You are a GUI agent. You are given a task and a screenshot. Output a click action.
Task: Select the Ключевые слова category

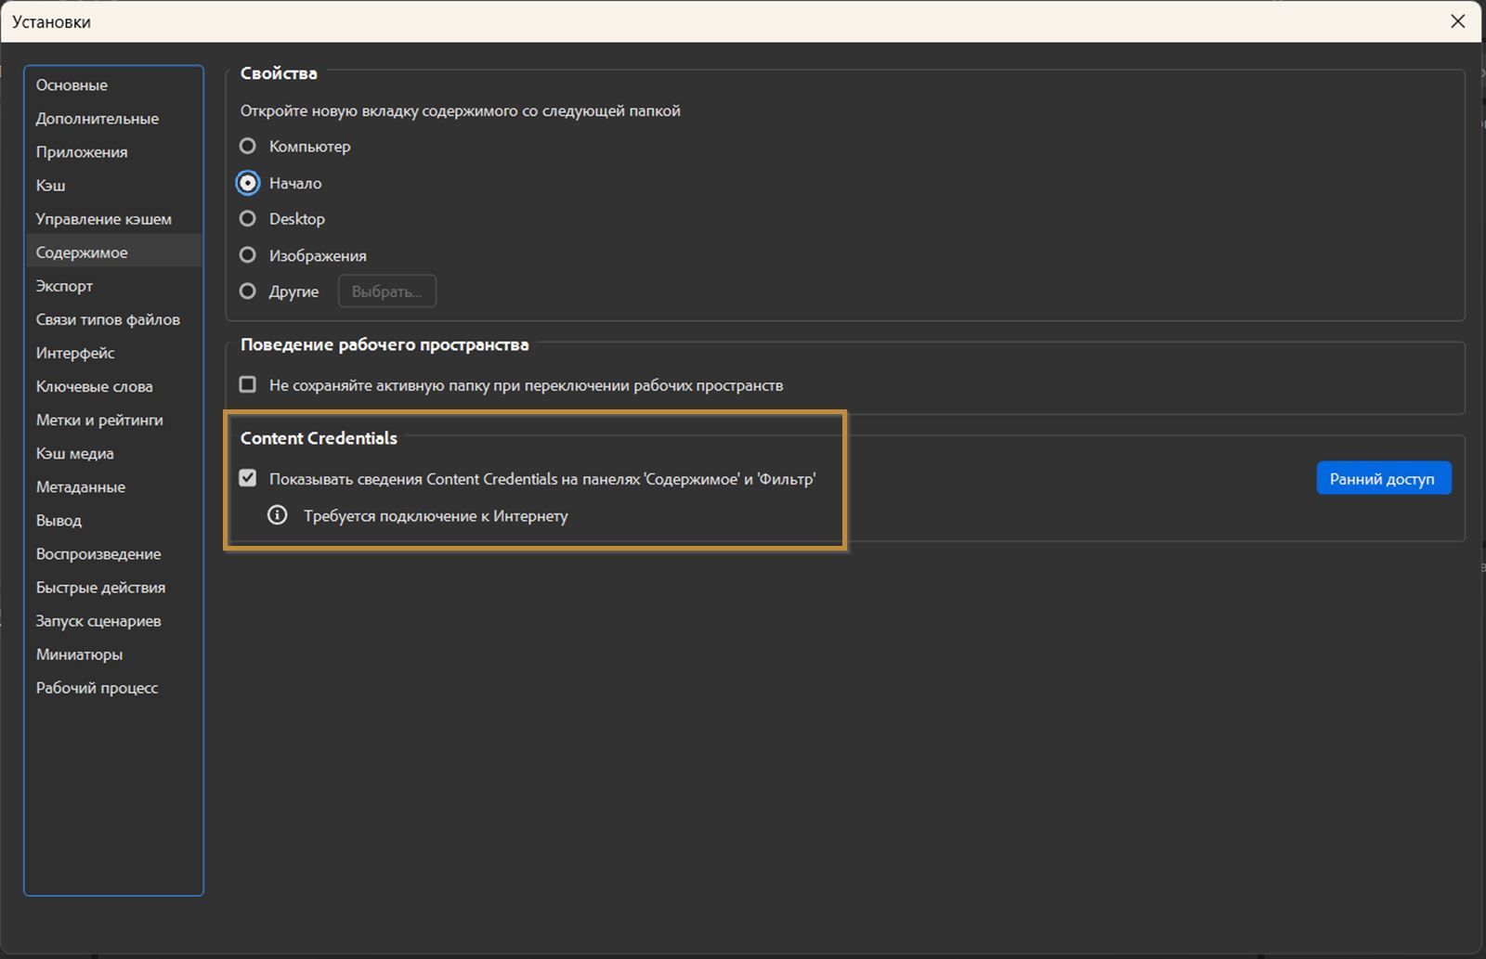pyautogui.click(x=113, y=385)
